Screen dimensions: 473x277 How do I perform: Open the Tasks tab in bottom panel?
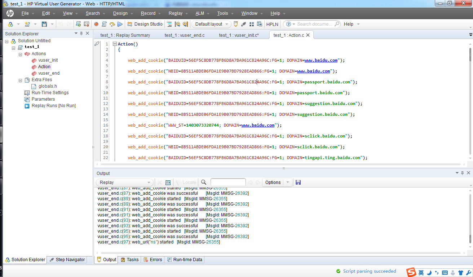click(x=129, y=260)
